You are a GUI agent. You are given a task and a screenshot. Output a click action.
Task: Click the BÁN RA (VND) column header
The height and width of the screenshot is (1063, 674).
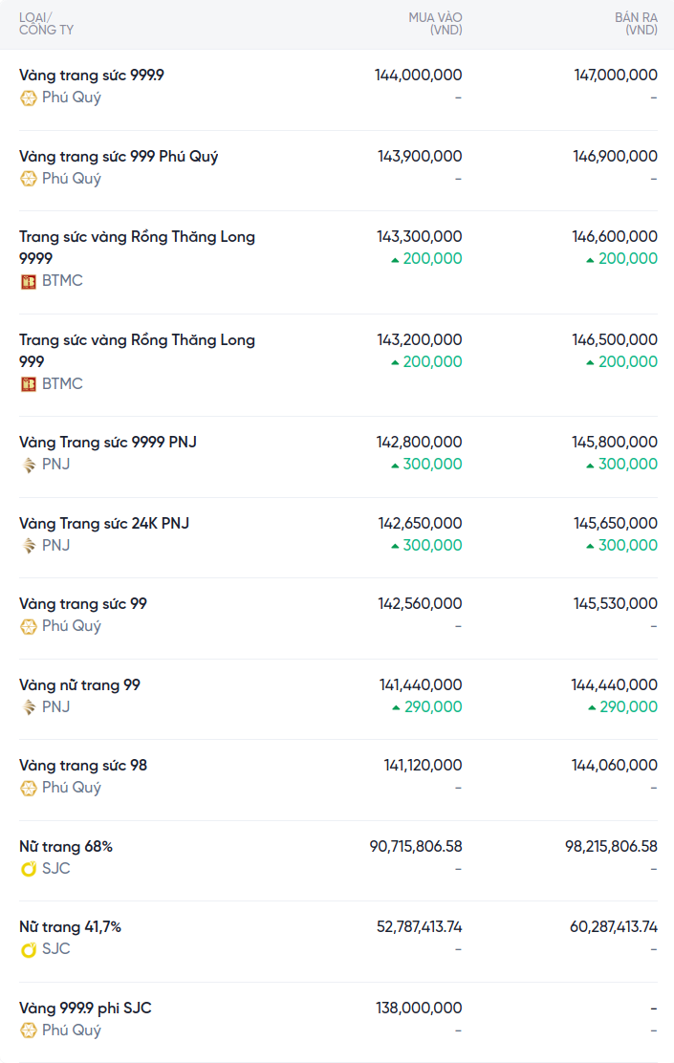pyautogui.click(x=636, y=24)
